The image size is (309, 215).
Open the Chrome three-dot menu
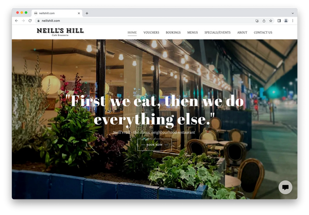pyautogui.click(x=293, y=21)
